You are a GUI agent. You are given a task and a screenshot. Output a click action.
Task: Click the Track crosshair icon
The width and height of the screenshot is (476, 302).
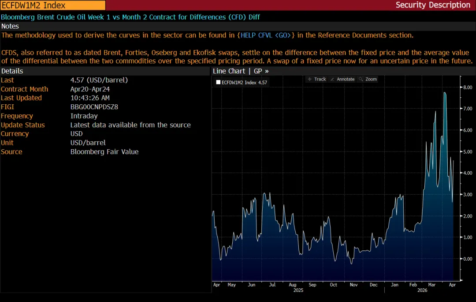pyautogui.click(x=310, y=79)
